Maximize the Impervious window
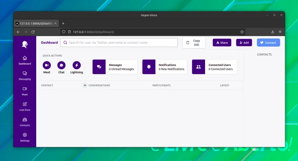This screenshot has height=161, width=298. pos(274,15)
